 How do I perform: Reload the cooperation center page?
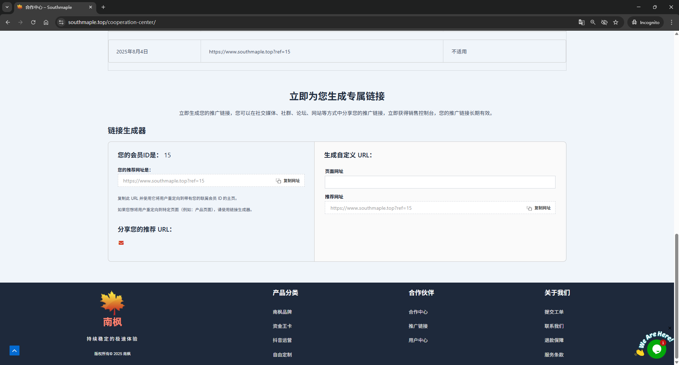33,22
